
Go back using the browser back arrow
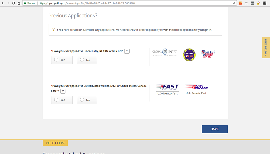[x=3, y=3]
